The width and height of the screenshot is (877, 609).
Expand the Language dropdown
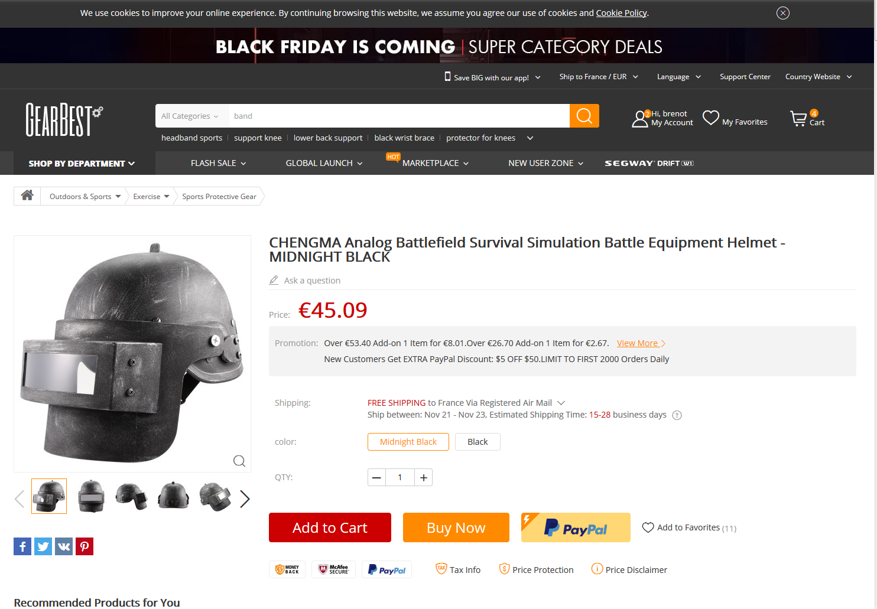(x=679, y=77)
